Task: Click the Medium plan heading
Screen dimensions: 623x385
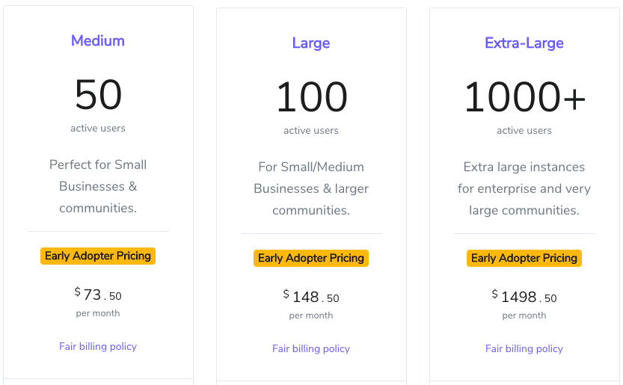Action: [98, 41]
